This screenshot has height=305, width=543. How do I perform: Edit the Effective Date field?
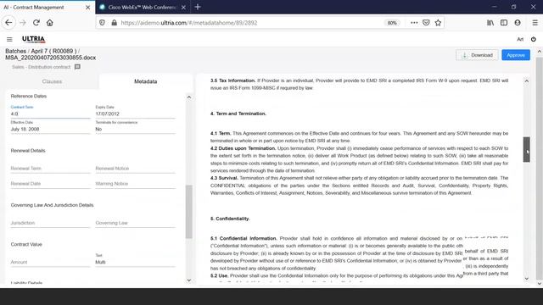(x=50, y=129)
